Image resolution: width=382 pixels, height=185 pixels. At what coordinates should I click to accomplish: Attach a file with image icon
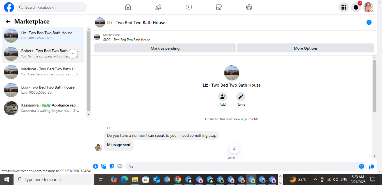pyautogui.click(x=104, y=166)
